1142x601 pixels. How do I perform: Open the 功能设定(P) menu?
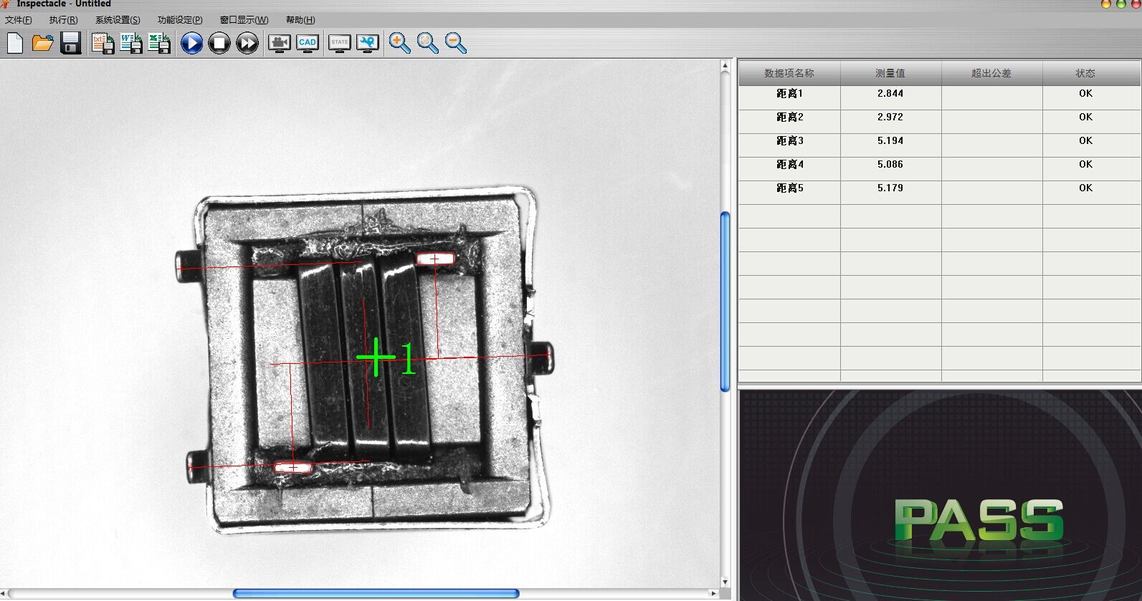[180, 20]
